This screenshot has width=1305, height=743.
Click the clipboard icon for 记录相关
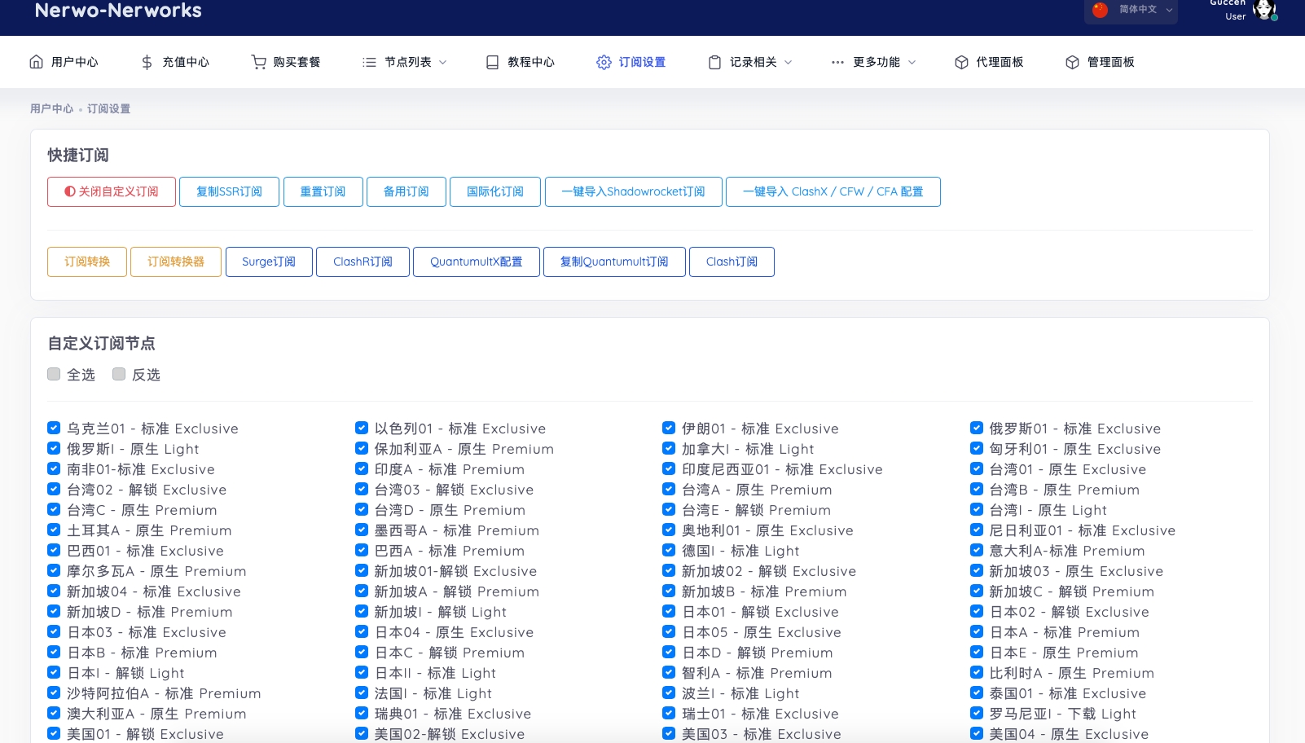pos(714,62)
